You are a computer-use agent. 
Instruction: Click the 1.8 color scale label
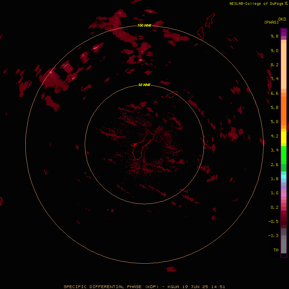275,179
